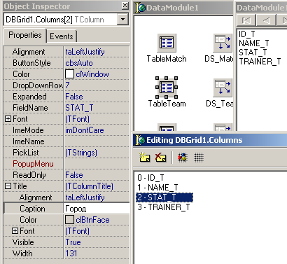Click the top Font value (TFont)
The width and height of the screenshot is (287, 264).
[x=77, y=119]
